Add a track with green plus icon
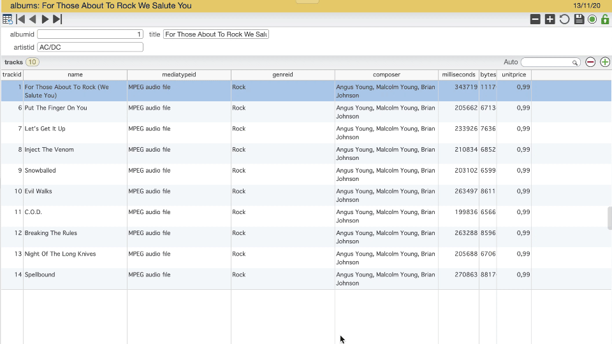The width and height of the screenshot is (612, 344). tap(605, 62)
